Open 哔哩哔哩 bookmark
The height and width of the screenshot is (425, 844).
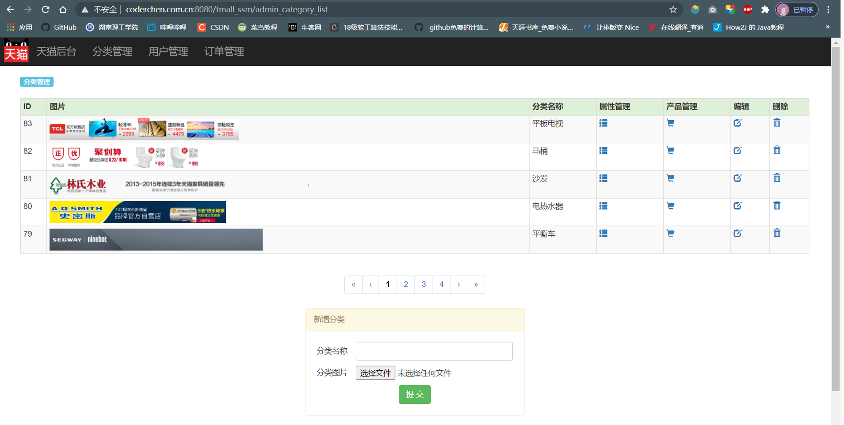tap(167, 27)
